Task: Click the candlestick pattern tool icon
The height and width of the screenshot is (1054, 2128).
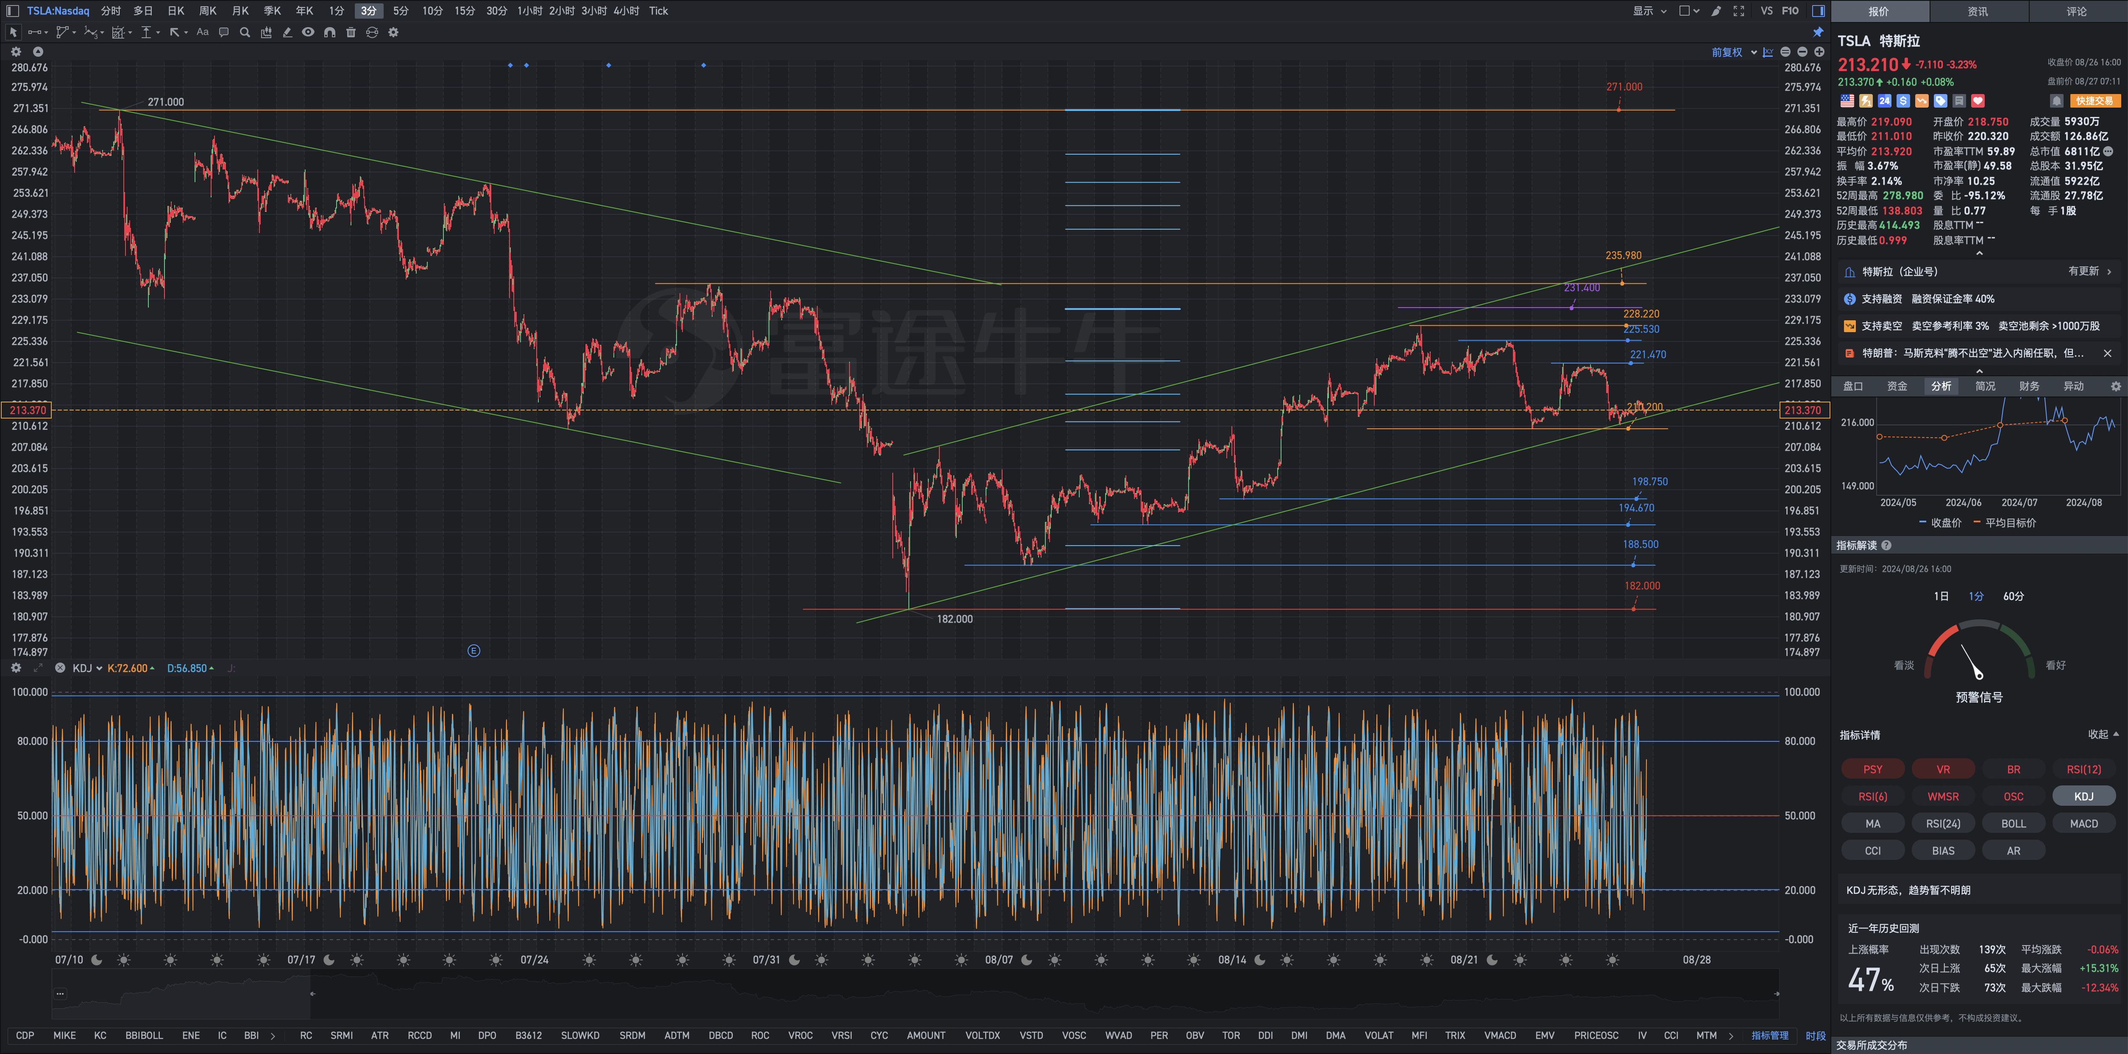Action: pyautogui.click(x=266, y=32)
